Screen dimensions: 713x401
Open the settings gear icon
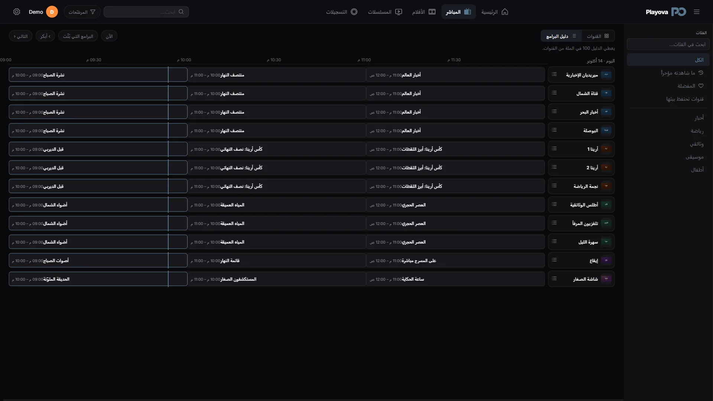point(17,12)
